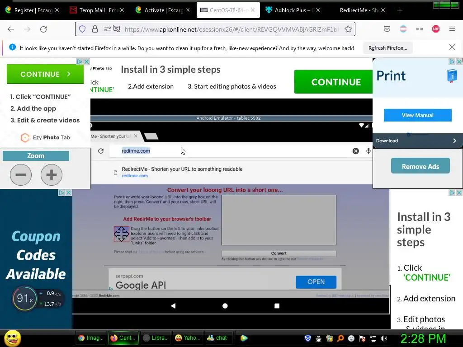Close the emulator RedirectMe tab
463x347 pixels.
136,136
